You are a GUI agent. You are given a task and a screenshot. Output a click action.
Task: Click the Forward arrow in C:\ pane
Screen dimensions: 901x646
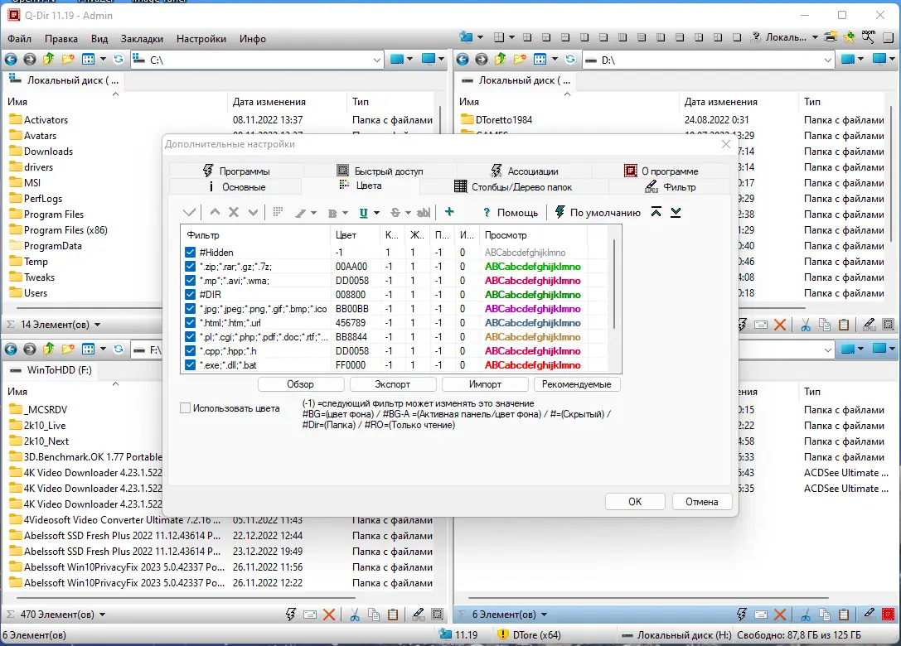click(x=29, y=59)
